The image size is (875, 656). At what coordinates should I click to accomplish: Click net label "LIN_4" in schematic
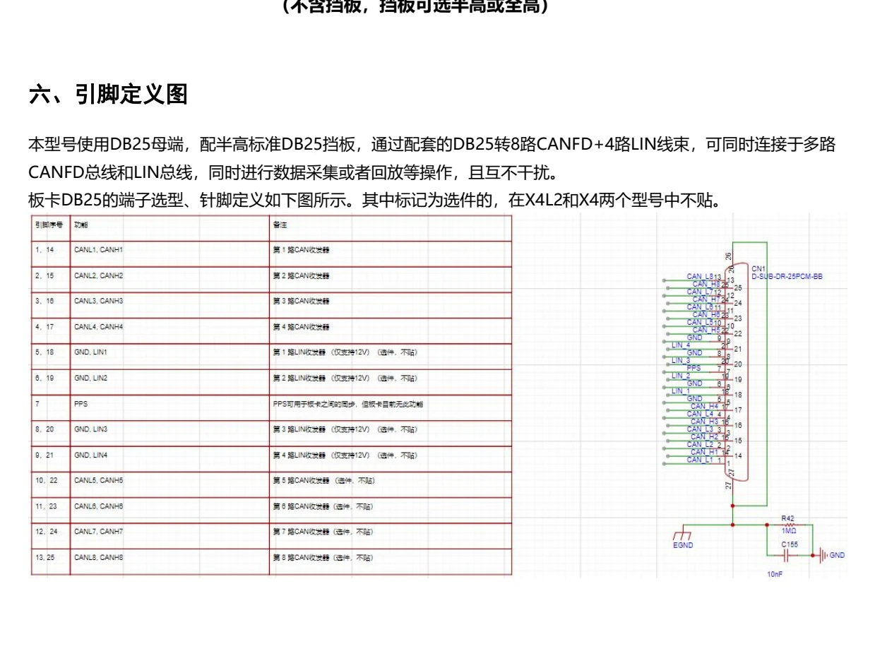[681, 345]
